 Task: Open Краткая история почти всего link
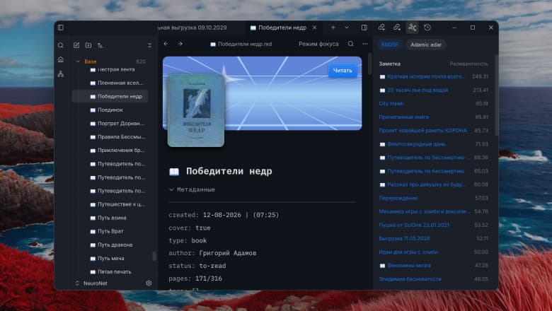click(425, 76)
